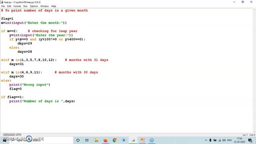Open PowerPoint from the taskbar
256x144 pixels.
click(x=142, y=140)
